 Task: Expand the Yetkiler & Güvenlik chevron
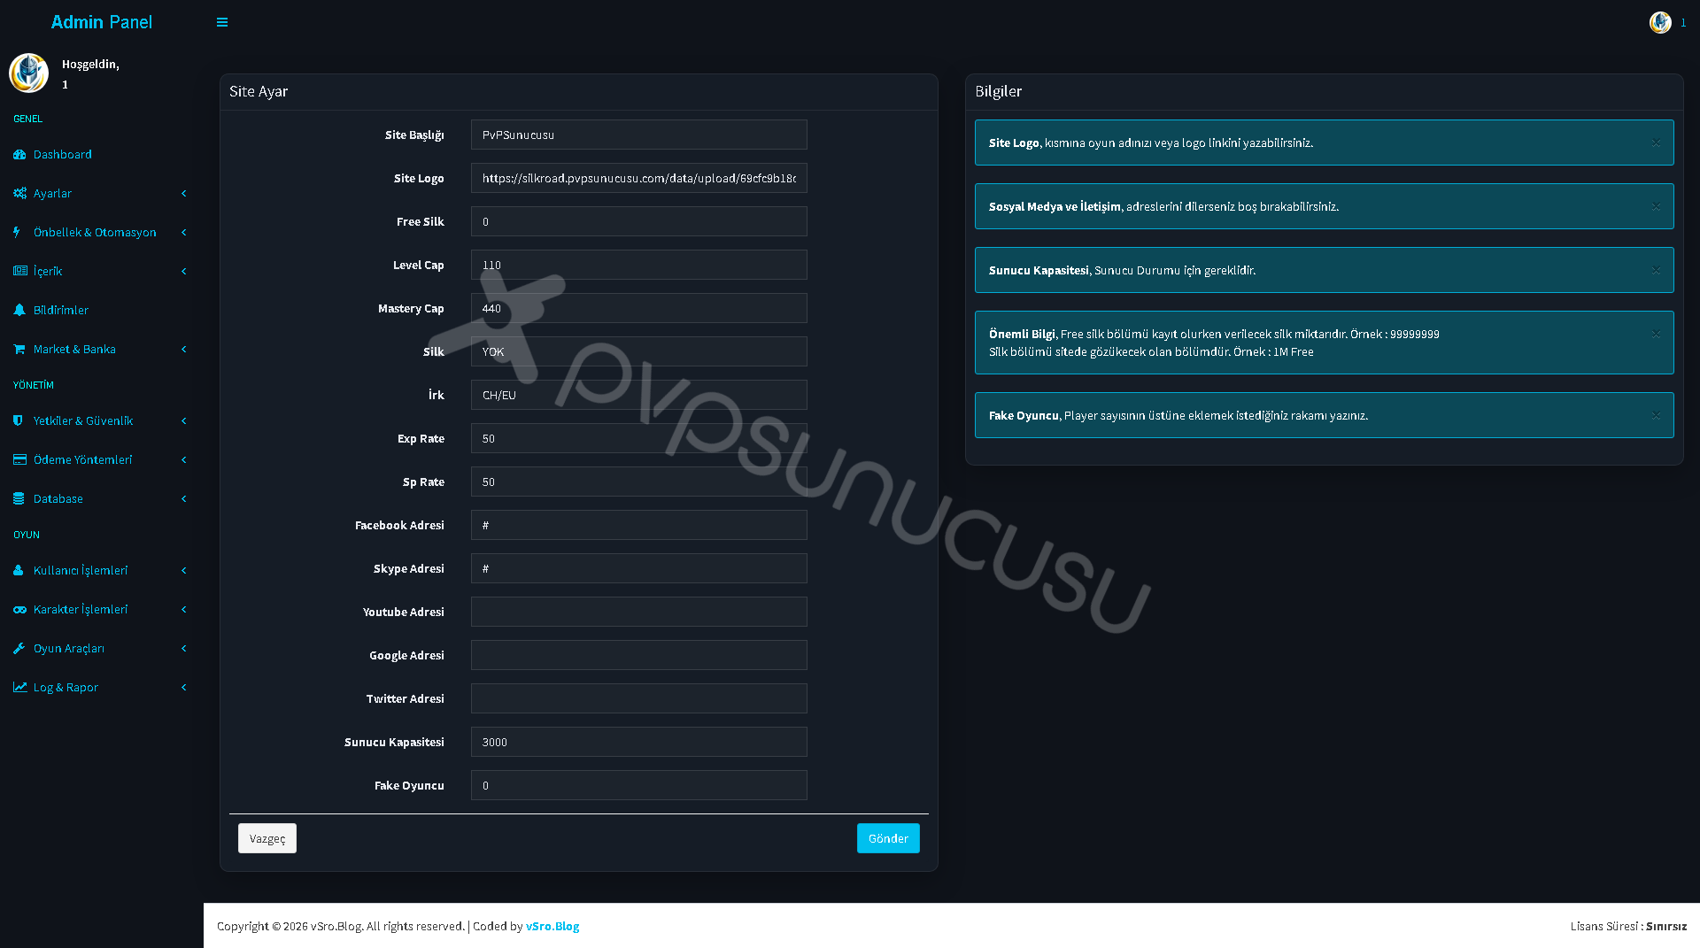184,420
